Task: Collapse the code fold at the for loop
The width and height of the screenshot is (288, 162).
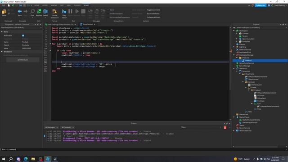Action: click(50, 44)
